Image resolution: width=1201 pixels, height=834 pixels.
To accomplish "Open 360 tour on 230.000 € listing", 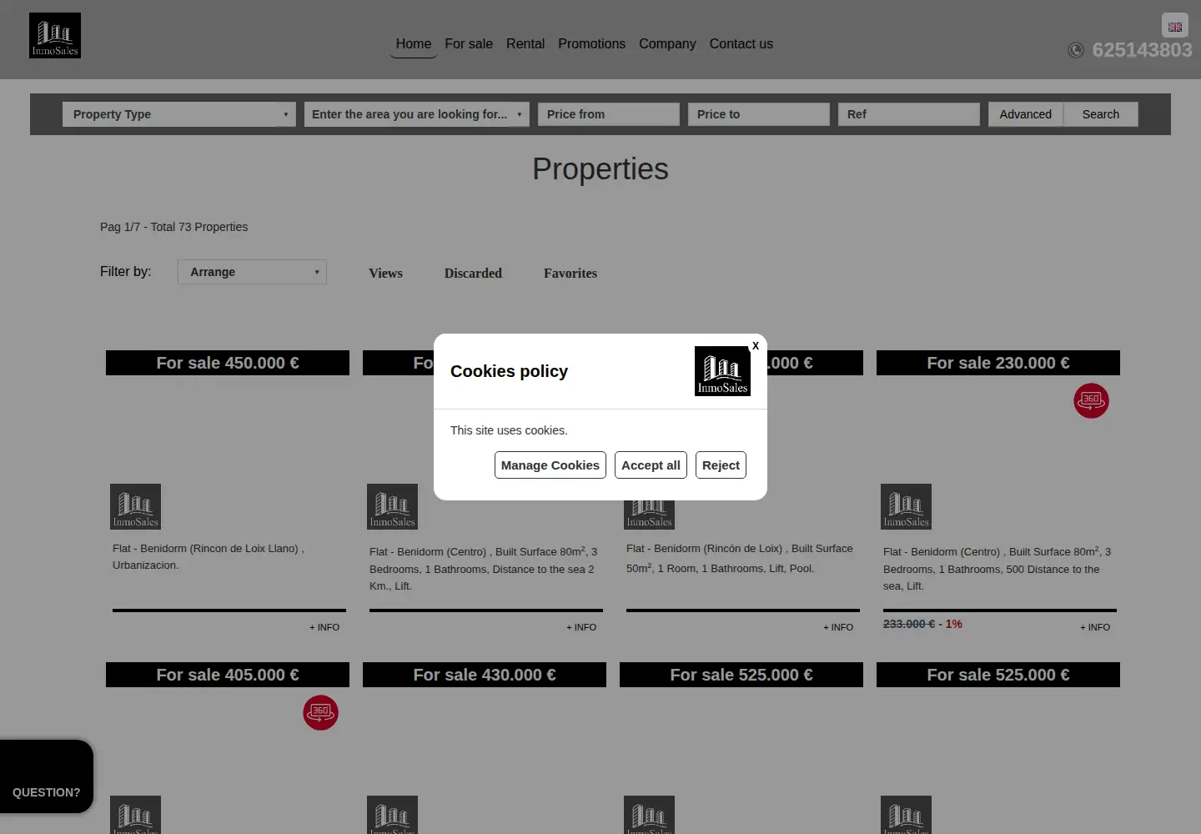I will (1091, 400).
